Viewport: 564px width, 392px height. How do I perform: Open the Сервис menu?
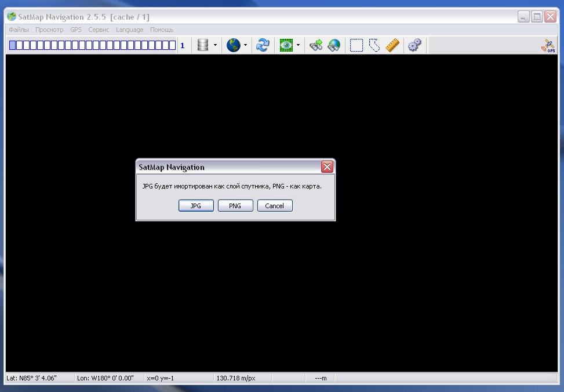click(x=99, y=30)
